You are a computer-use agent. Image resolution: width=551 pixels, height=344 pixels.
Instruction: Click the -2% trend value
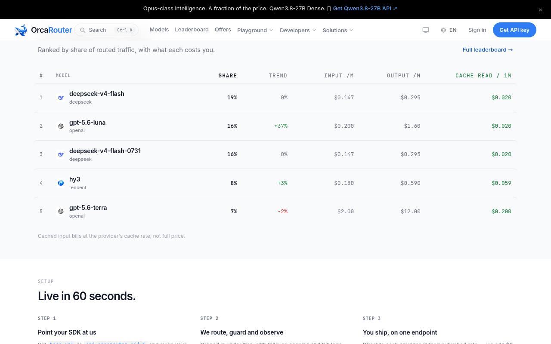pyautogui.click(x=282, y=212)
